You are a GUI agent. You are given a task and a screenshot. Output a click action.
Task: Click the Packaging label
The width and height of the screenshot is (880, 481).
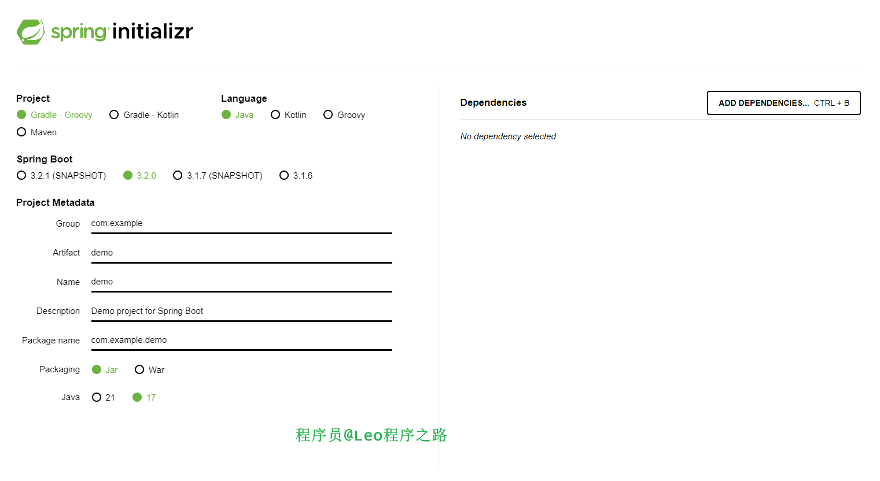point(60,369)
